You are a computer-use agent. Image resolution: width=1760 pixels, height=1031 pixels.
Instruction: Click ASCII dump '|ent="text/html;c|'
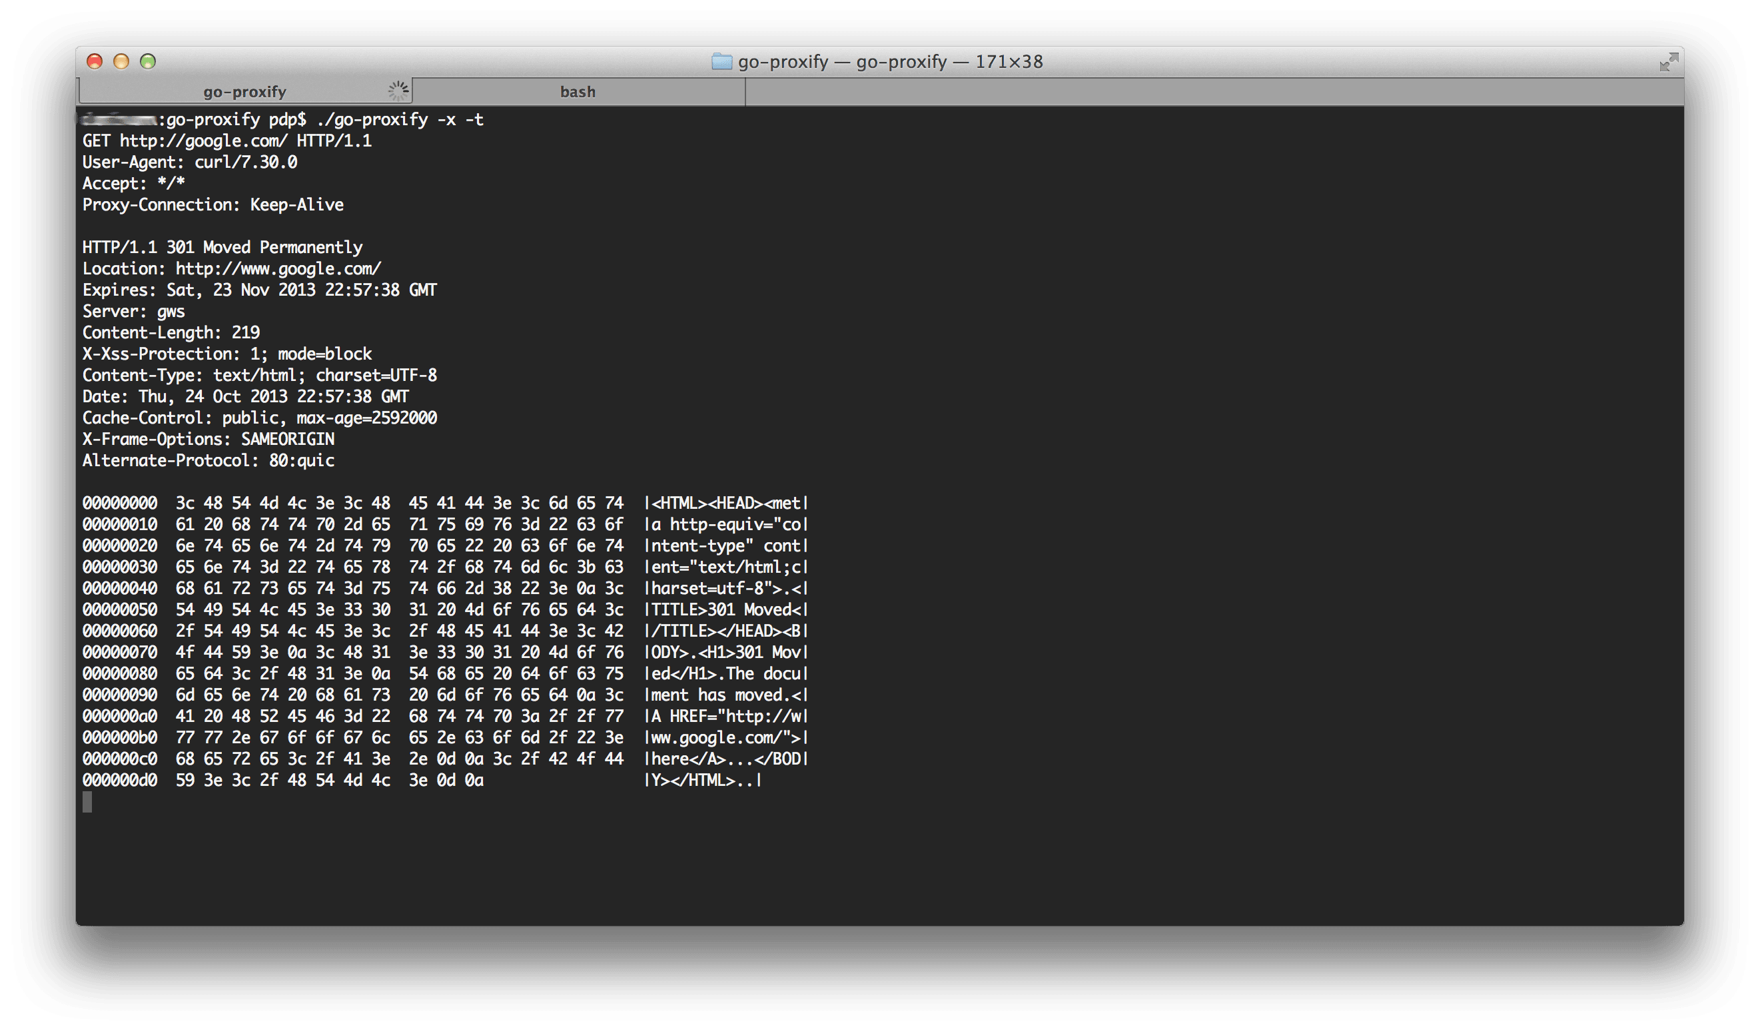[726, 567]
